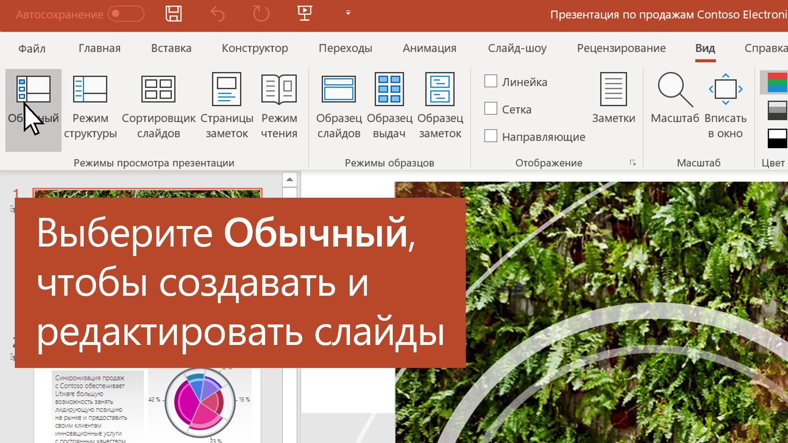Click Fit to Window (Вписать в окно)
The image size is (788, 443).
point(725,106)
